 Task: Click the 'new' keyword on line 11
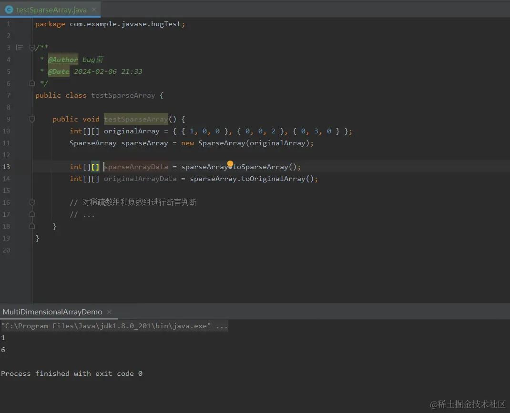(x=188, y=143)
